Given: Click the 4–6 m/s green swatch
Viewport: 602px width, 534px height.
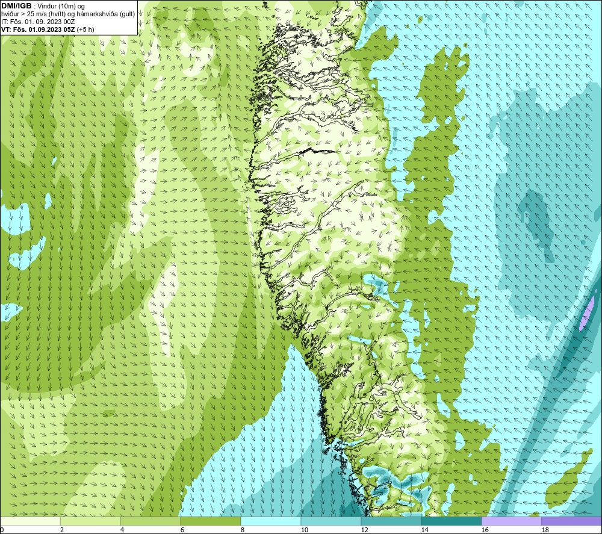Looking at the screenshot, I should [x=150, y=521].
